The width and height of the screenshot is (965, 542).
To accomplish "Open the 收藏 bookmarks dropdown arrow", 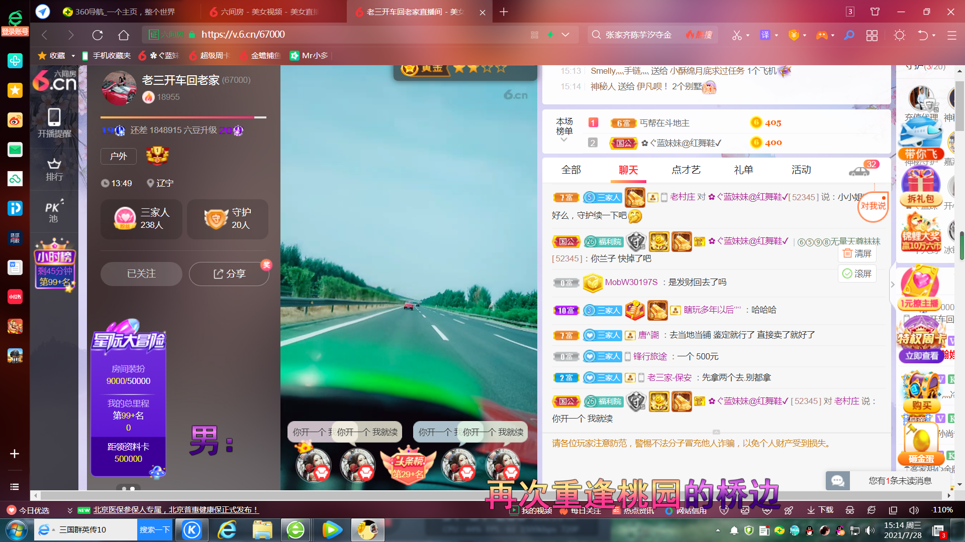I will pyautogui.click(x=73, y=56).
